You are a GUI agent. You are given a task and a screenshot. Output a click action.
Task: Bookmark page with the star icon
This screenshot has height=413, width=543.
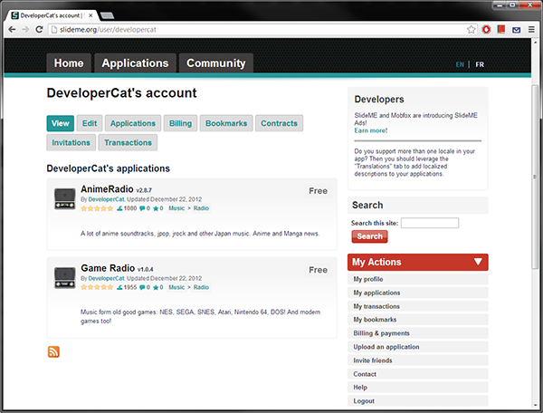(471, 30)
